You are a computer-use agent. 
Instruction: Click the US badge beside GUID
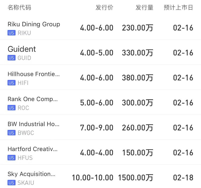(12, 58)
